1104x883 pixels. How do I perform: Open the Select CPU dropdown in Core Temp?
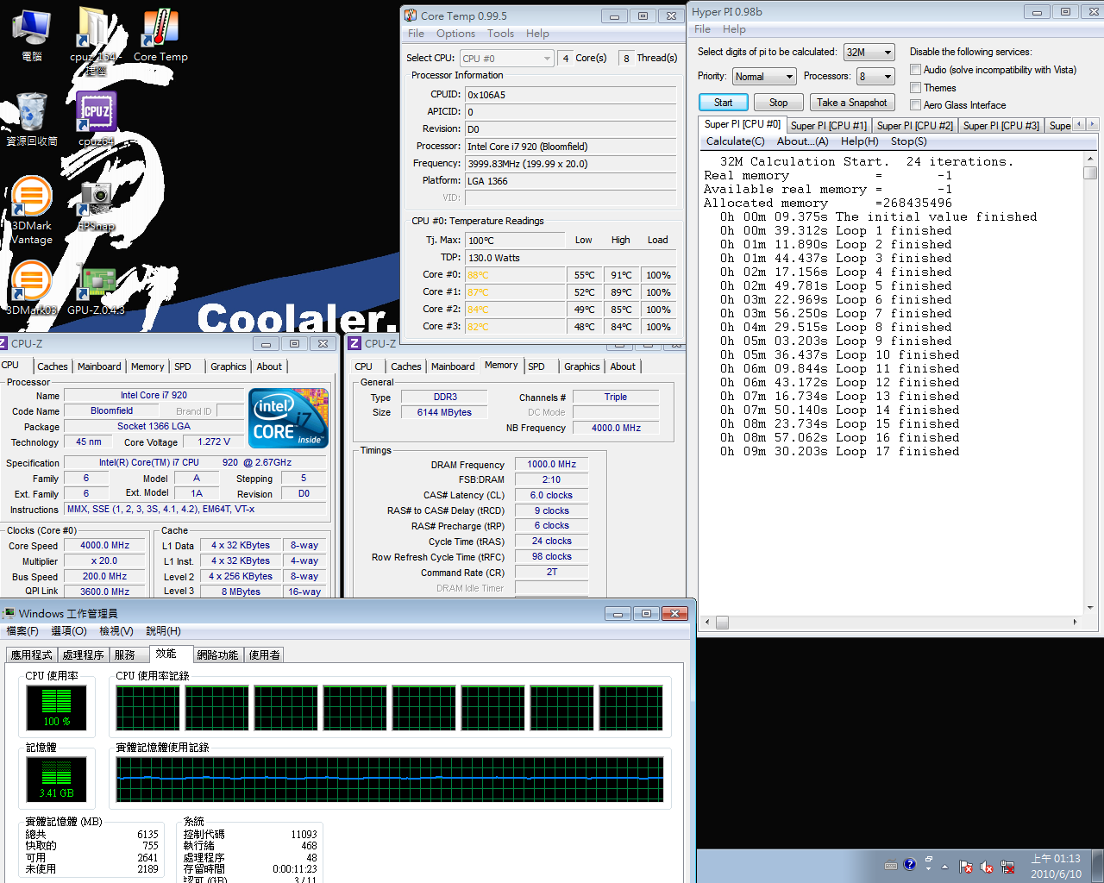point(506,59)
